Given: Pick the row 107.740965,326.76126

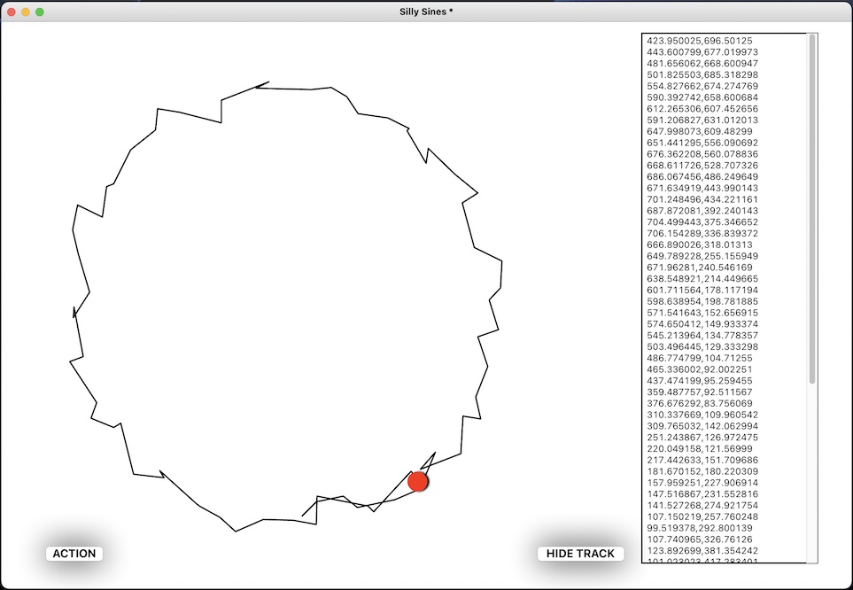Looking at the screenshot, I should point(698,539).
